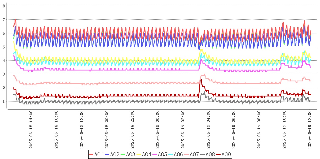Click the y-axis value 8 label

coord(4,6)
